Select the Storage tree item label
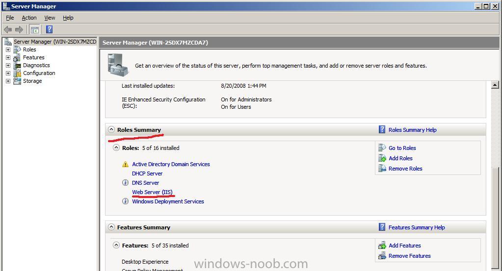The height and width of the screenshot is (271, 502). tap(32, 81)
